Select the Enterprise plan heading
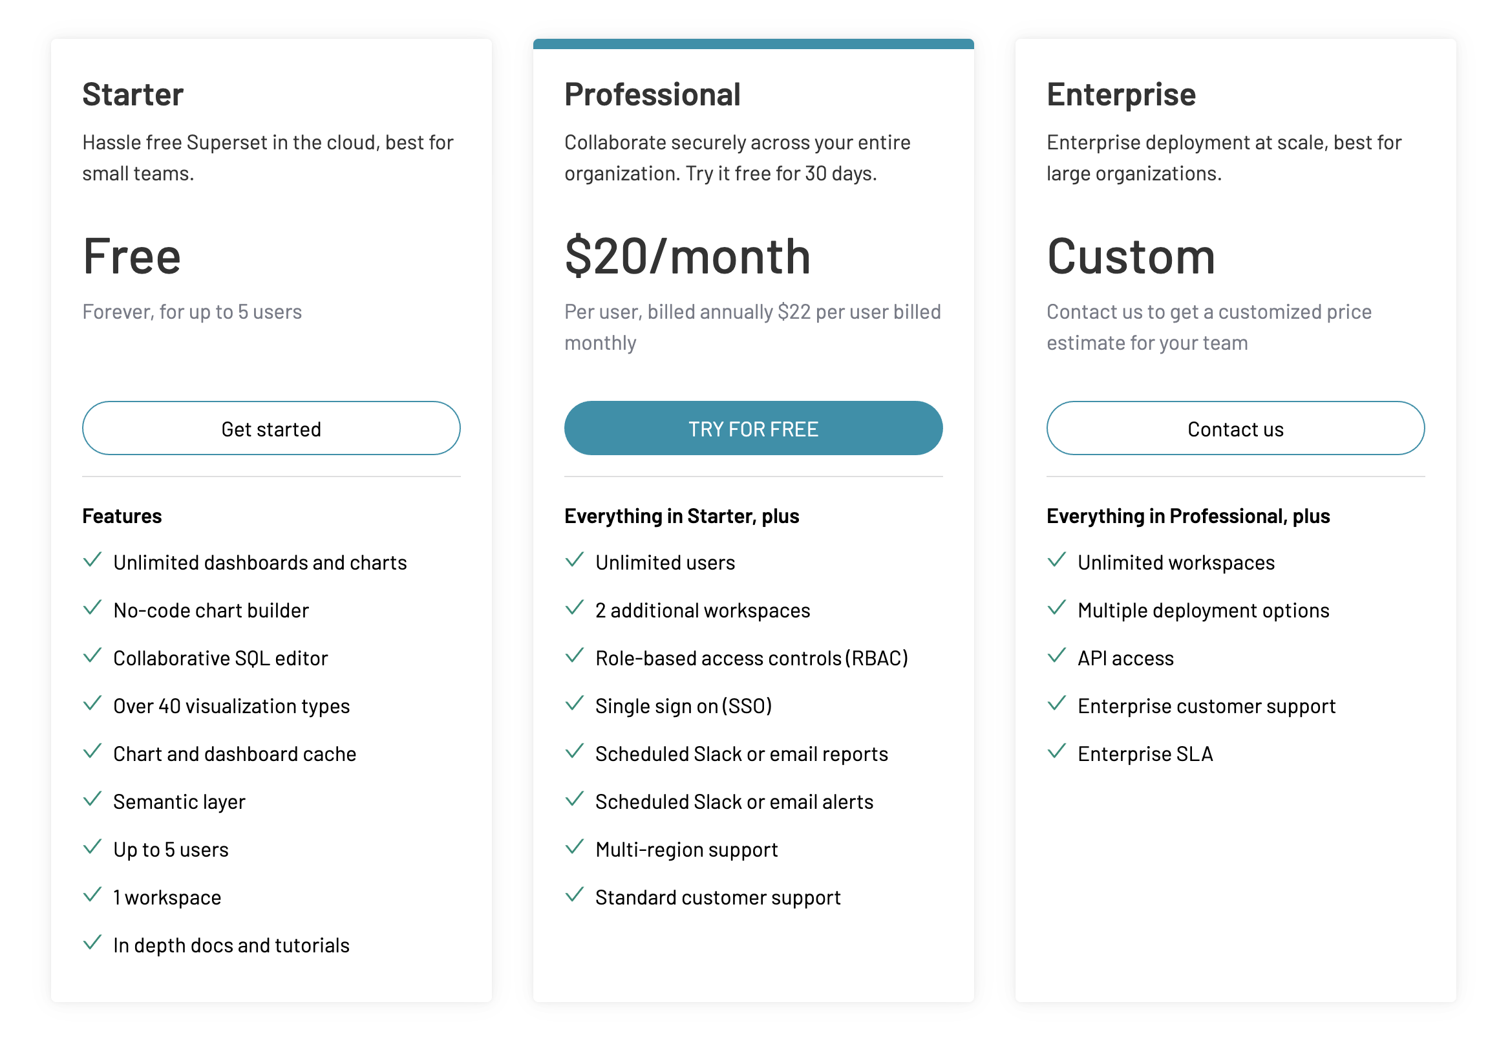This screenshot has width=1510, height=1050. pos(1121,94)
